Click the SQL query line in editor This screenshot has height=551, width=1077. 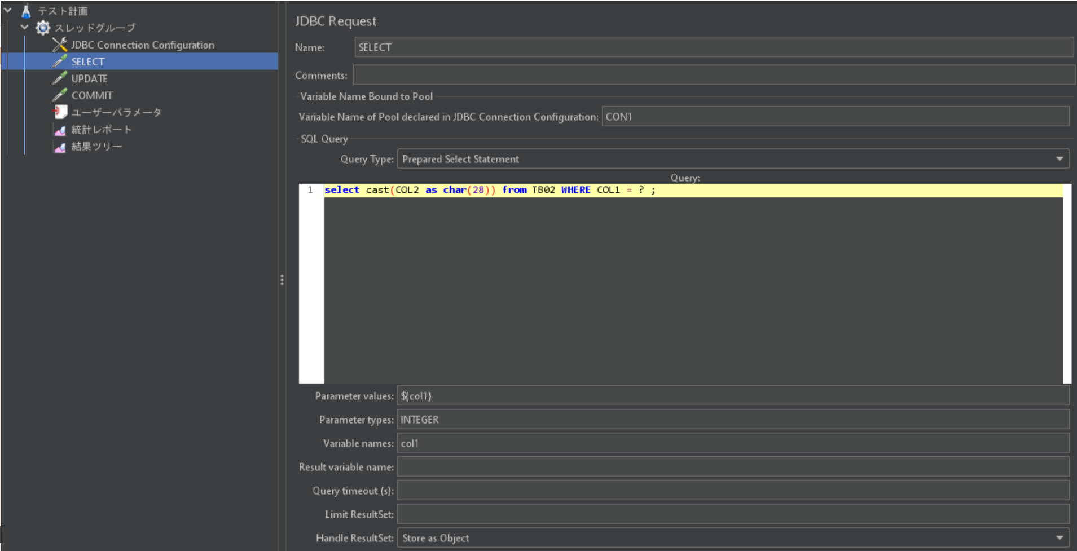pos(693,190)
